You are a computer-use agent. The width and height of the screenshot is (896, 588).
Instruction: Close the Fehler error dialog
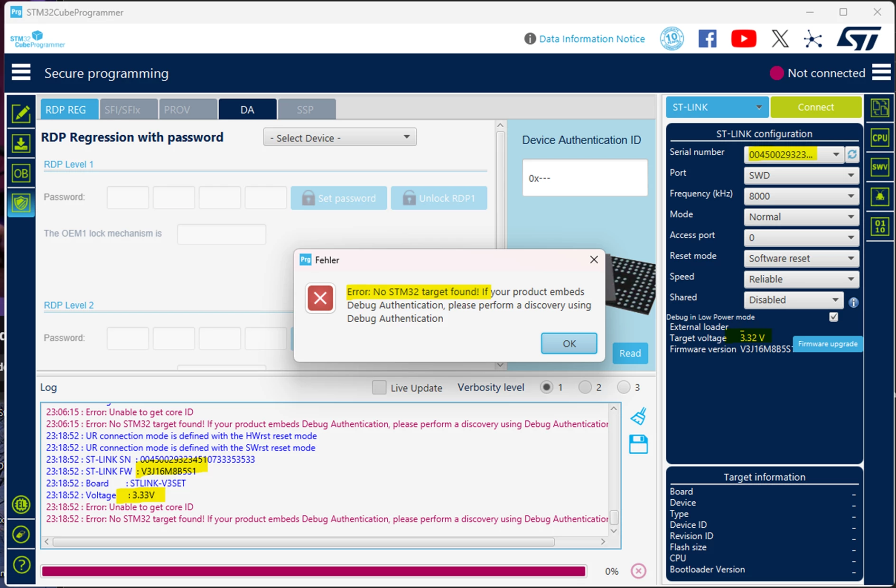(594, 260)
